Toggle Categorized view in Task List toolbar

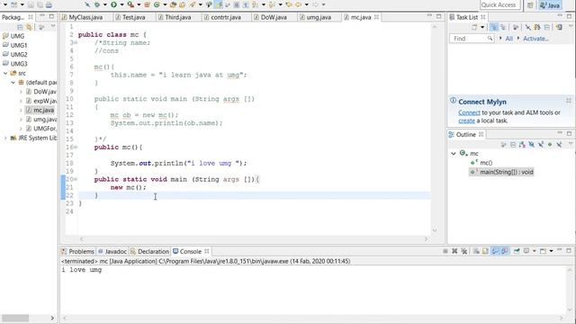pos(494,27)
